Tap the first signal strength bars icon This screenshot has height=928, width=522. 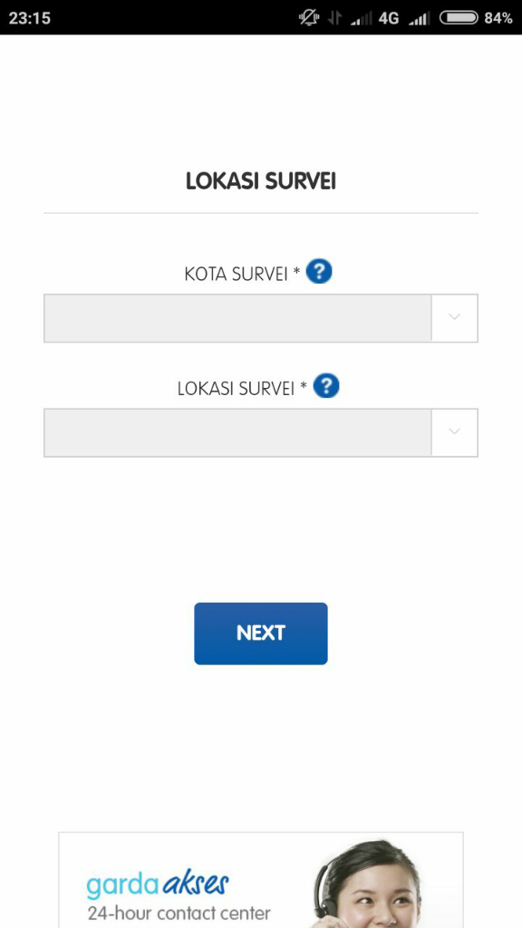pyautogui.click(x=362, y=19)
